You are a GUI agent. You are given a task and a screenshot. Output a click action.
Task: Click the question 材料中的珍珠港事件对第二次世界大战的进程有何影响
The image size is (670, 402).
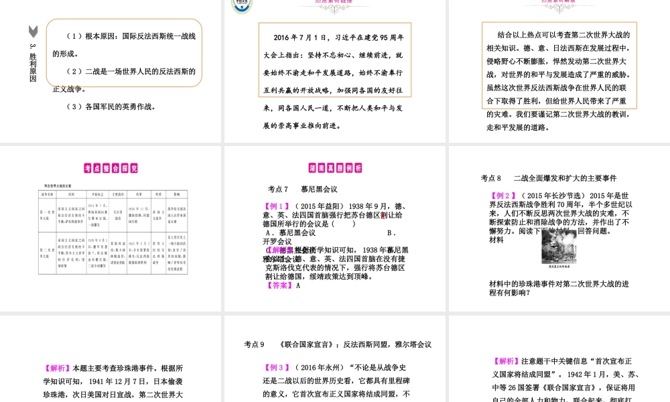pos(559,288)
